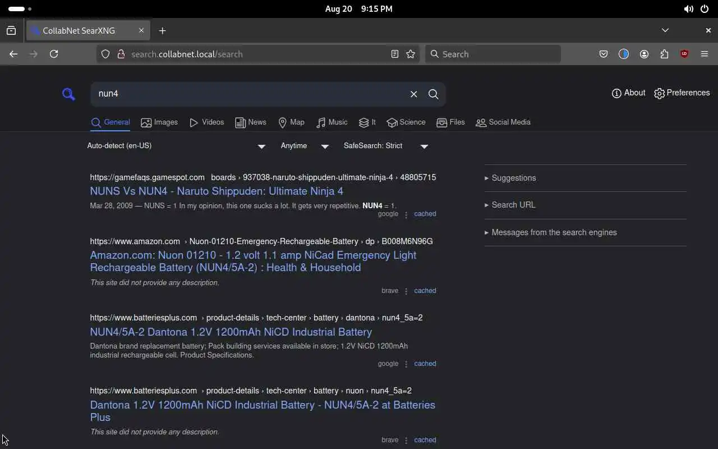Open cached link for gamefaqs result

pyautogui.click(x=425, y=214)
